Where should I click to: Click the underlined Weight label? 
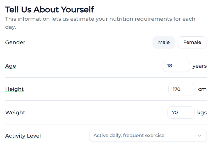(x=15, y=112)
